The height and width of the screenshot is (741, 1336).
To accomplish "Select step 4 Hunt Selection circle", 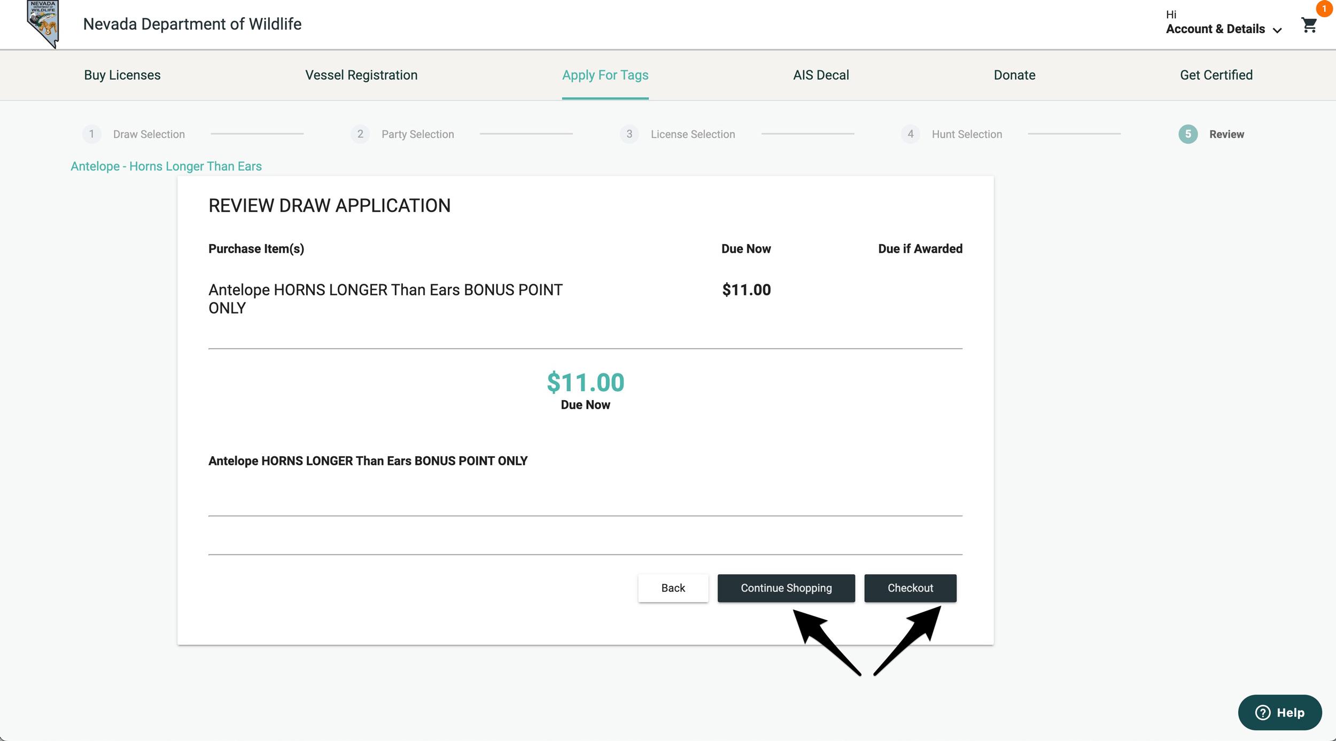I will [x=910, y=134].
